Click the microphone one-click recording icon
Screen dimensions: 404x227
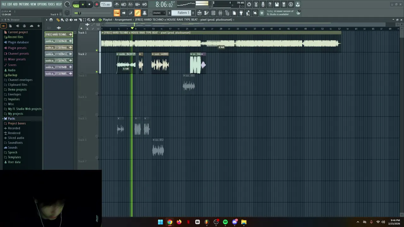pos(263,4)
